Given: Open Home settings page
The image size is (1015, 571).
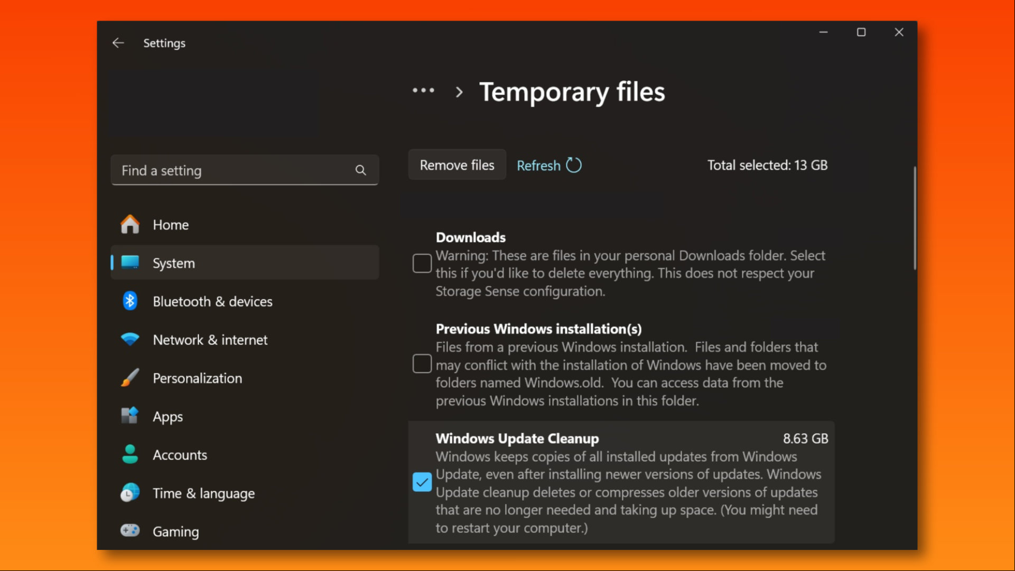Looking at the screenshot, I should point(245,224).
